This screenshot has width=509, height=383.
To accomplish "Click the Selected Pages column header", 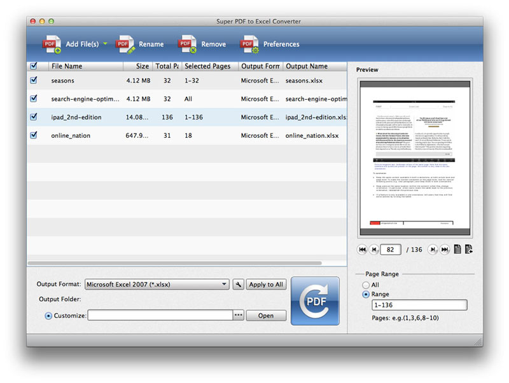I will click(x=210, y=66).
